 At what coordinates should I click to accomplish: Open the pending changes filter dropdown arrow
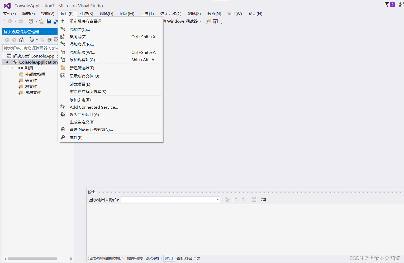coord(37,40)
